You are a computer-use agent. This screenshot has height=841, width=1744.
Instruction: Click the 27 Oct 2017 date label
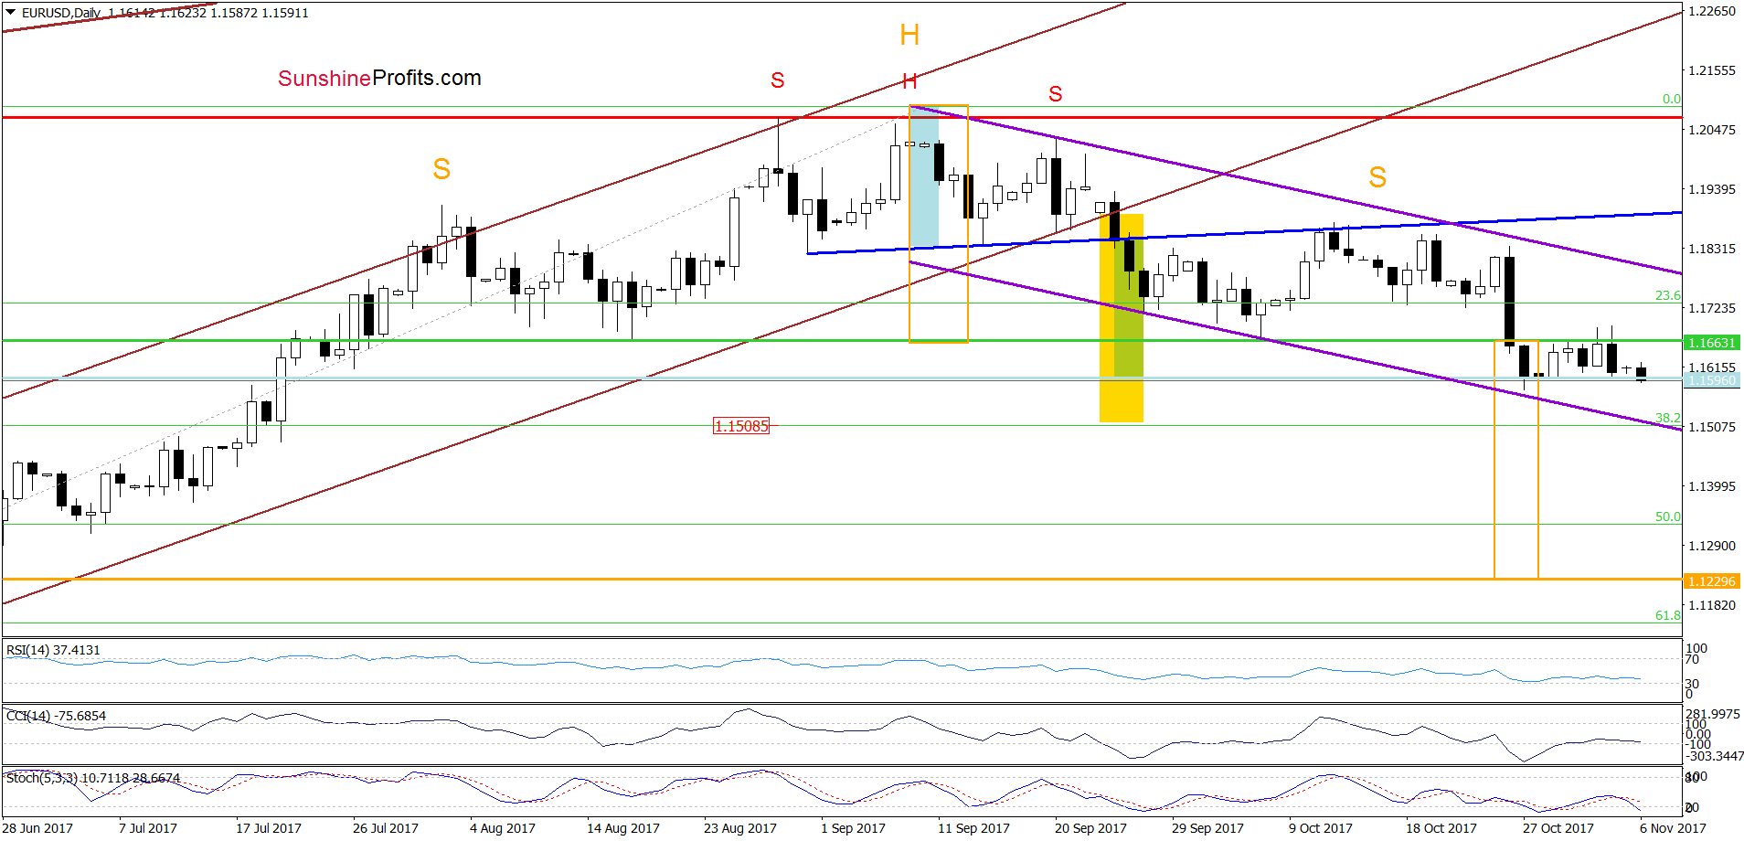1558,828
